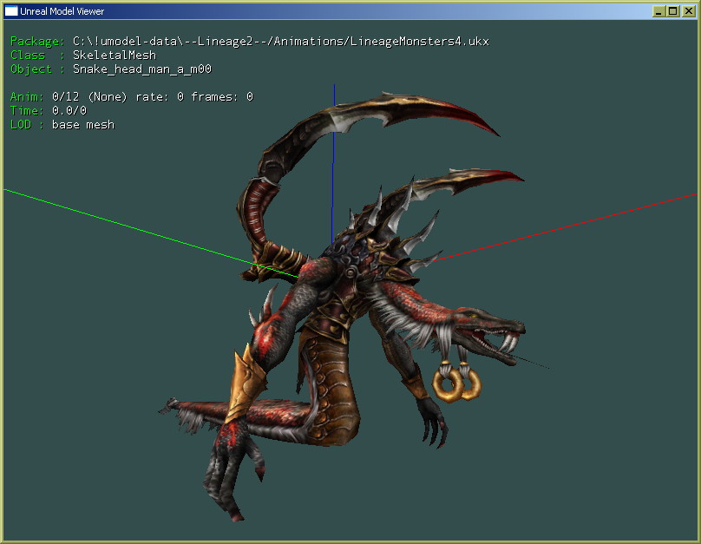Image resolution: width=701 pixels, height=544 pixels.
Task: Click the object name Snake_head_man_a_m00
Action: (x=142, y=69)
